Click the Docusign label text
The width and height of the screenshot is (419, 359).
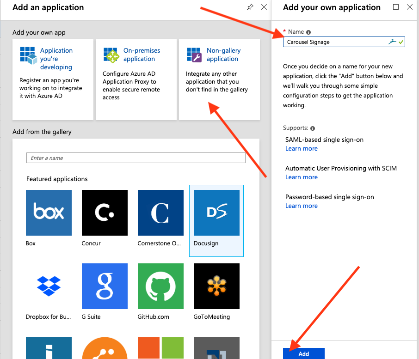coord(206,243)
